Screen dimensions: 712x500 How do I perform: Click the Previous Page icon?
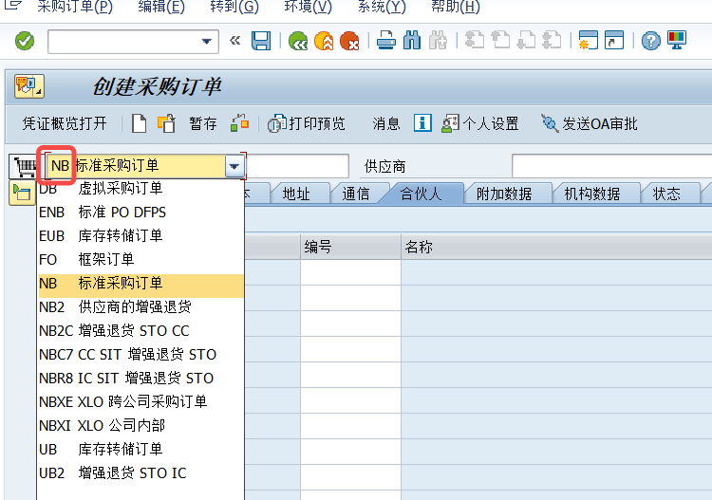(x=500, y=42)
